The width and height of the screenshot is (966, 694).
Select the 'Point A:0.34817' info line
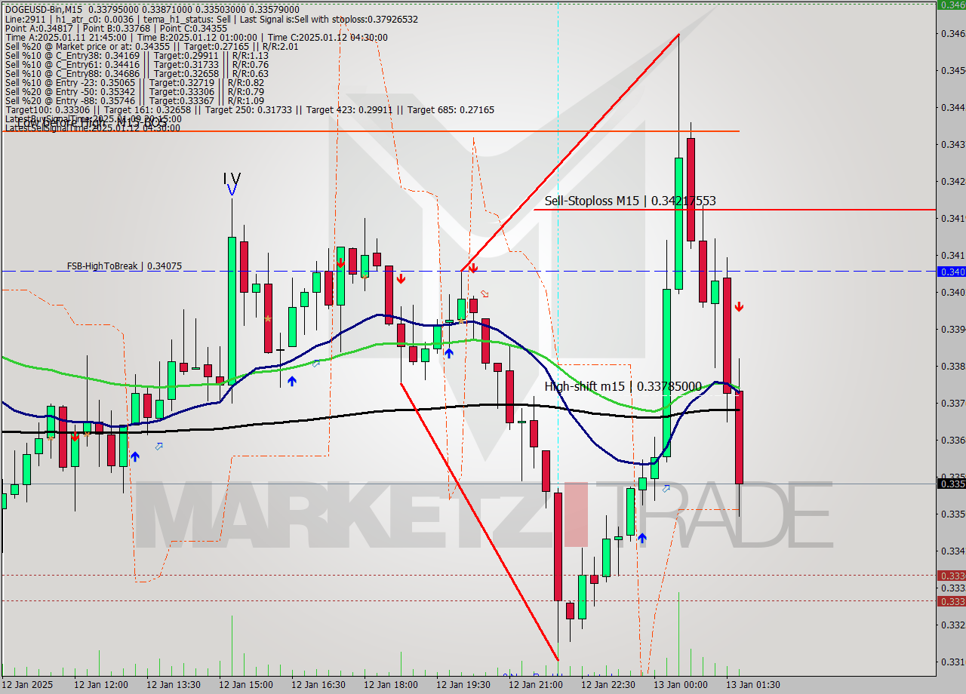(x=116, y=28)
